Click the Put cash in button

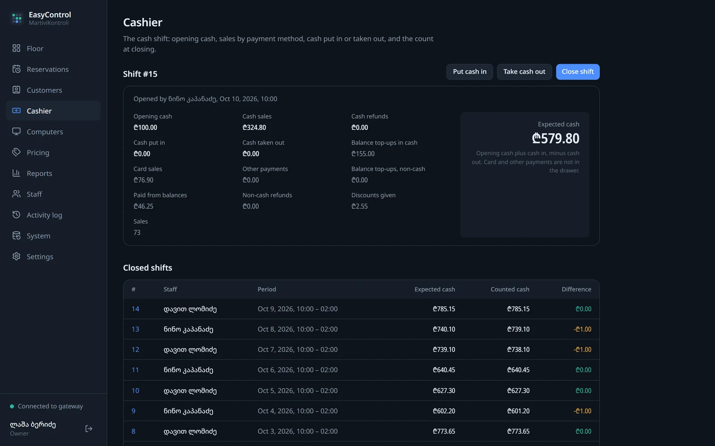tap(470, 72)
